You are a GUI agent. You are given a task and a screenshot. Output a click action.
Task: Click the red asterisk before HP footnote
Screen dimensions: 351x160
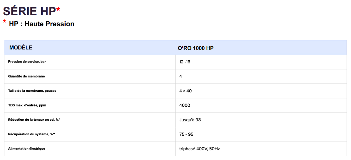pos(5,22)
